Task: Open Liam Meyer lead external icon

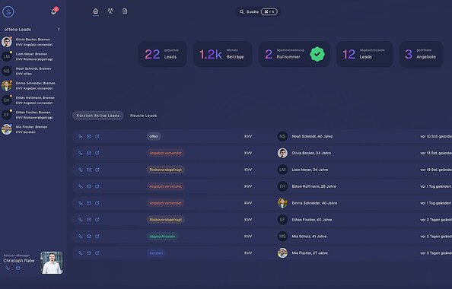Action: [97, 170]
